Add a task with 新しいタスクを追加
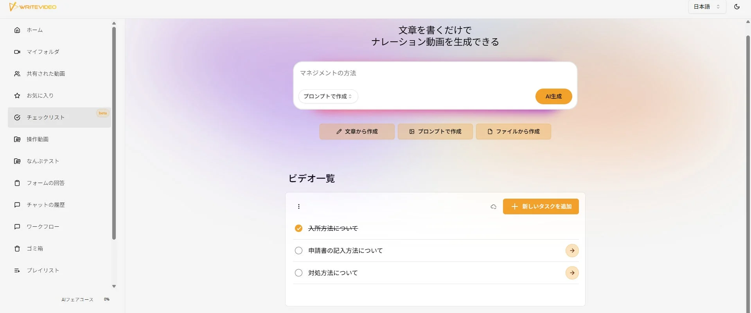The image size is (751, 313). coord(541,206)
